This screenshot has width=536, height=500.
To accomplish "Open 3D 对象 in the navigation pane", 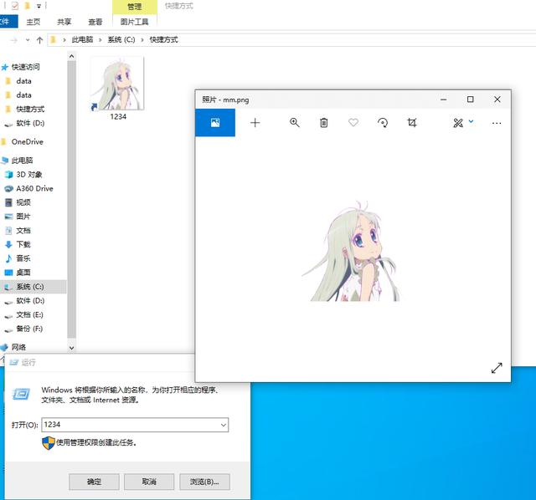I will click(x=29, y=175).
